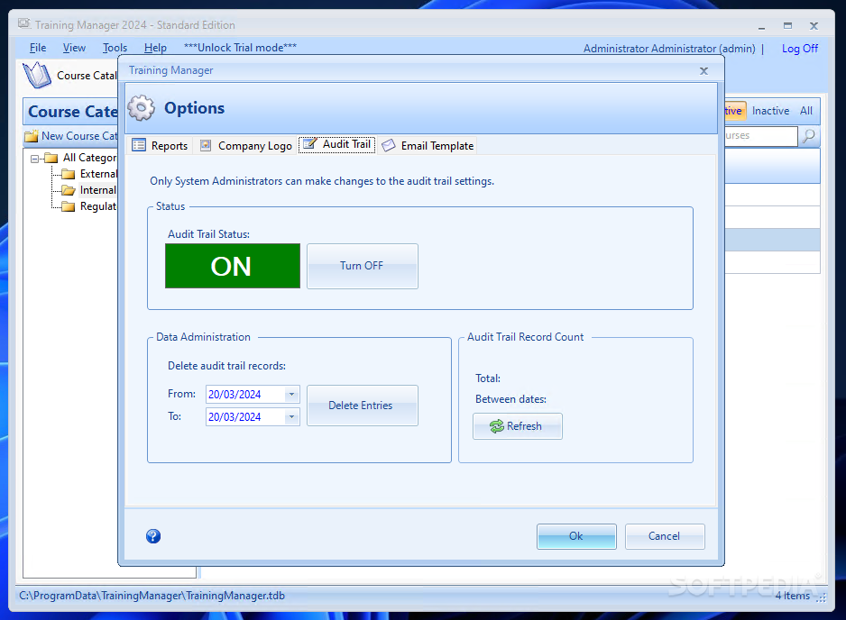Viewport: 846px width, 620px height.
Task: Open the View menu
Action: click(x=74, y=48)
